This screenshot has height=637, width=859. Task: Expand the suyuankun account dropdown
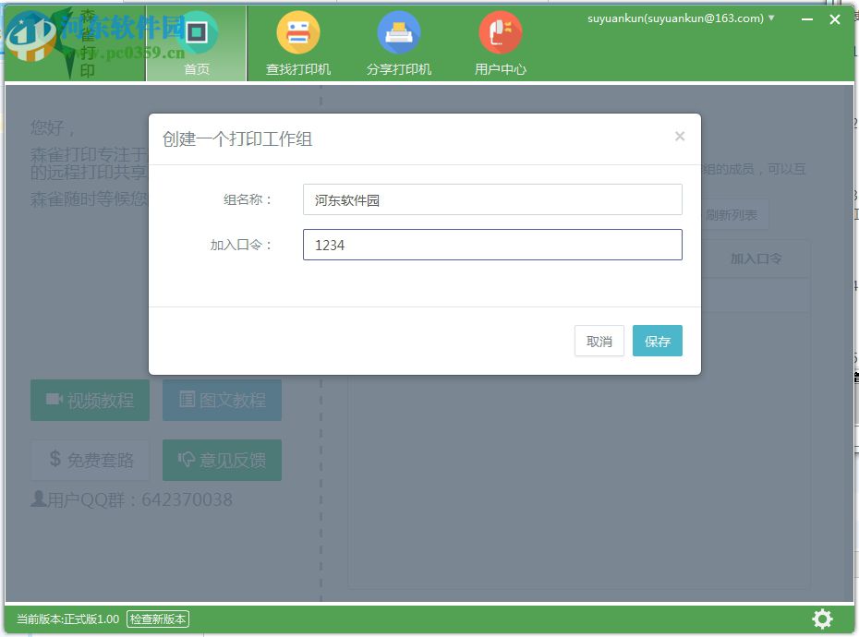(772, 19)
